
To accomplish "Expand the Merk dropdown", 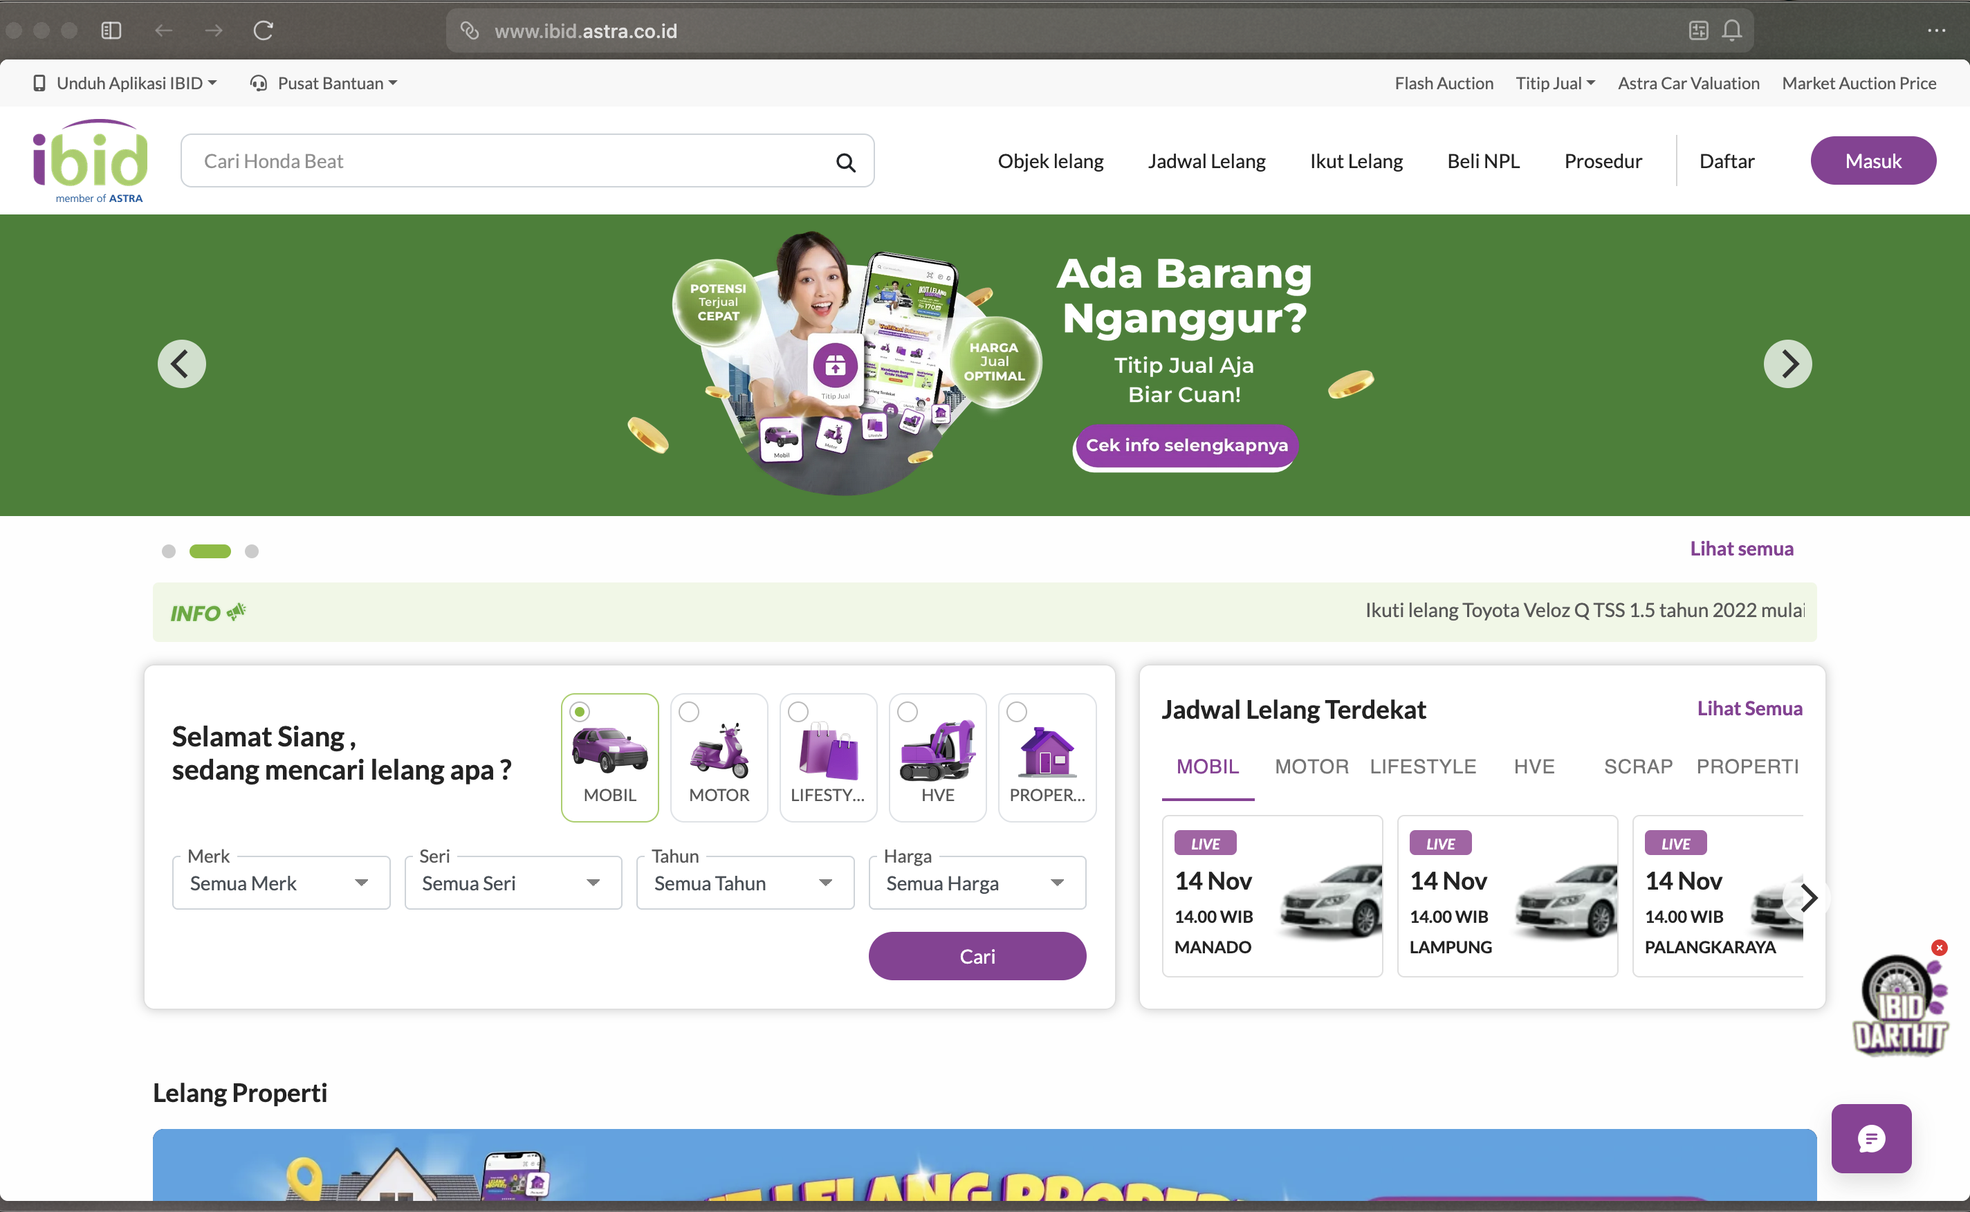I will 281,883.
